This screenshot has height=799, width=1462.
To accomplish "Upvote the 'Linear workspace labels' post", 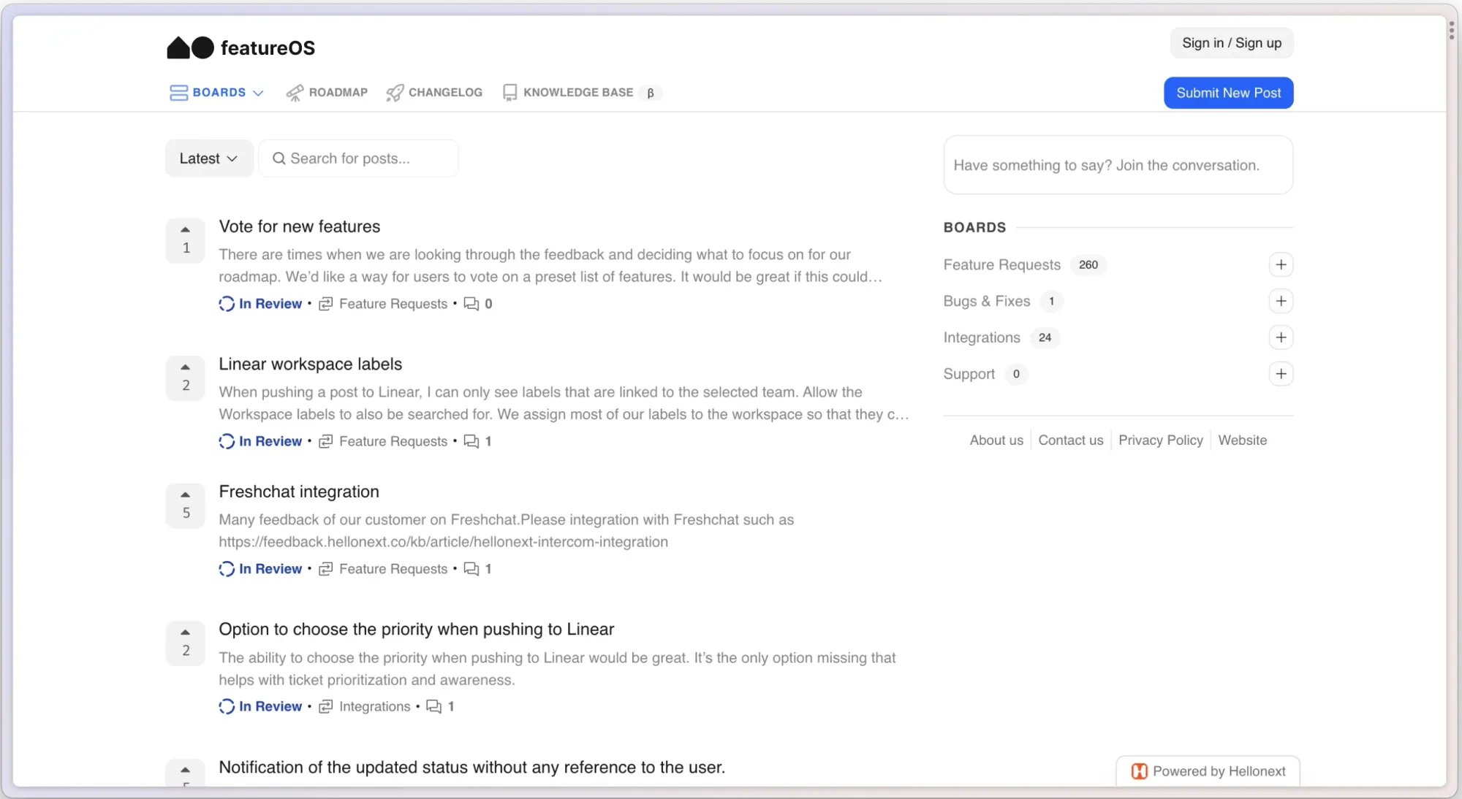I will coord(186,367).
